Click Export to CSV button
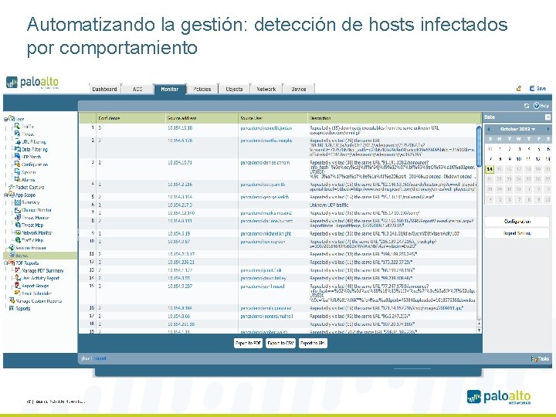This screenshot has width=556, height=417. tap(281, 343)
